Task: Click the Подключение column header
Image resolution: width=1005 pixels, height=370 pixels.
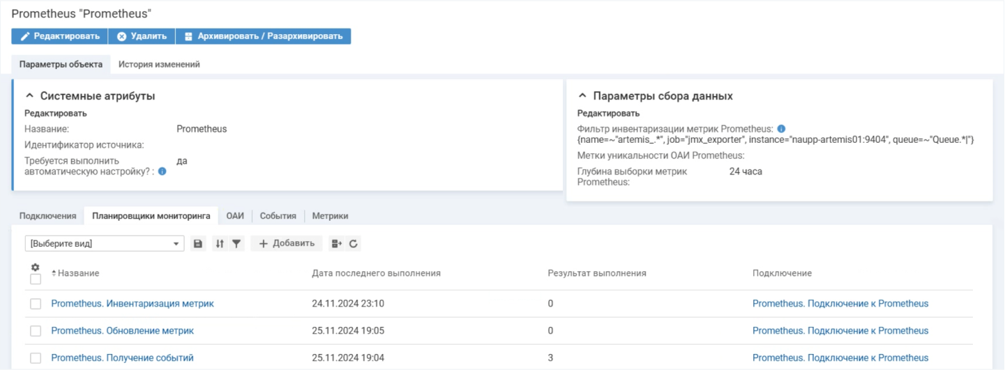Action: pos(782,273)
